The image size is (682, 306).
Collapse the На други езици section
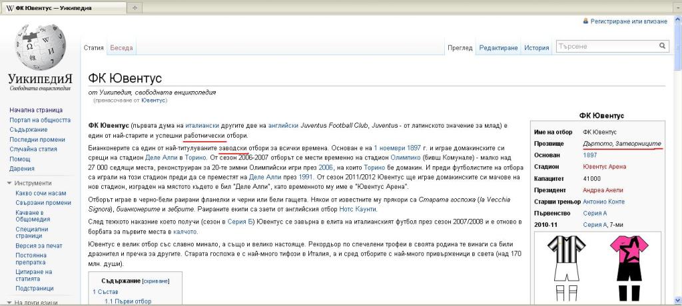click(32, 303)
